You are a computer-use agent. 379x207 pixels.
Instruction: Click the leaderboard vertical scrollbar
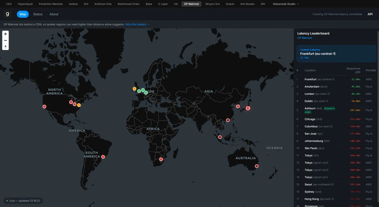click(378, 117)
